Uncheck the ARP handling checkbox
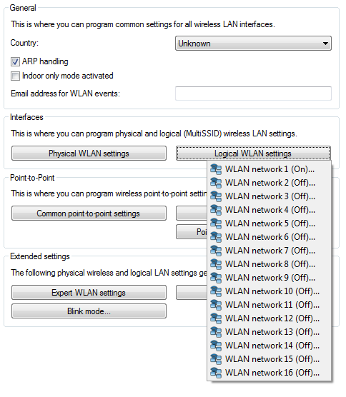This screenshot has height=397, width=346. [x=15, y=61]
